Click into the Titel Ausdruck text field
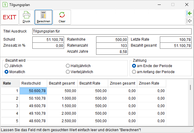 (112, 31)
